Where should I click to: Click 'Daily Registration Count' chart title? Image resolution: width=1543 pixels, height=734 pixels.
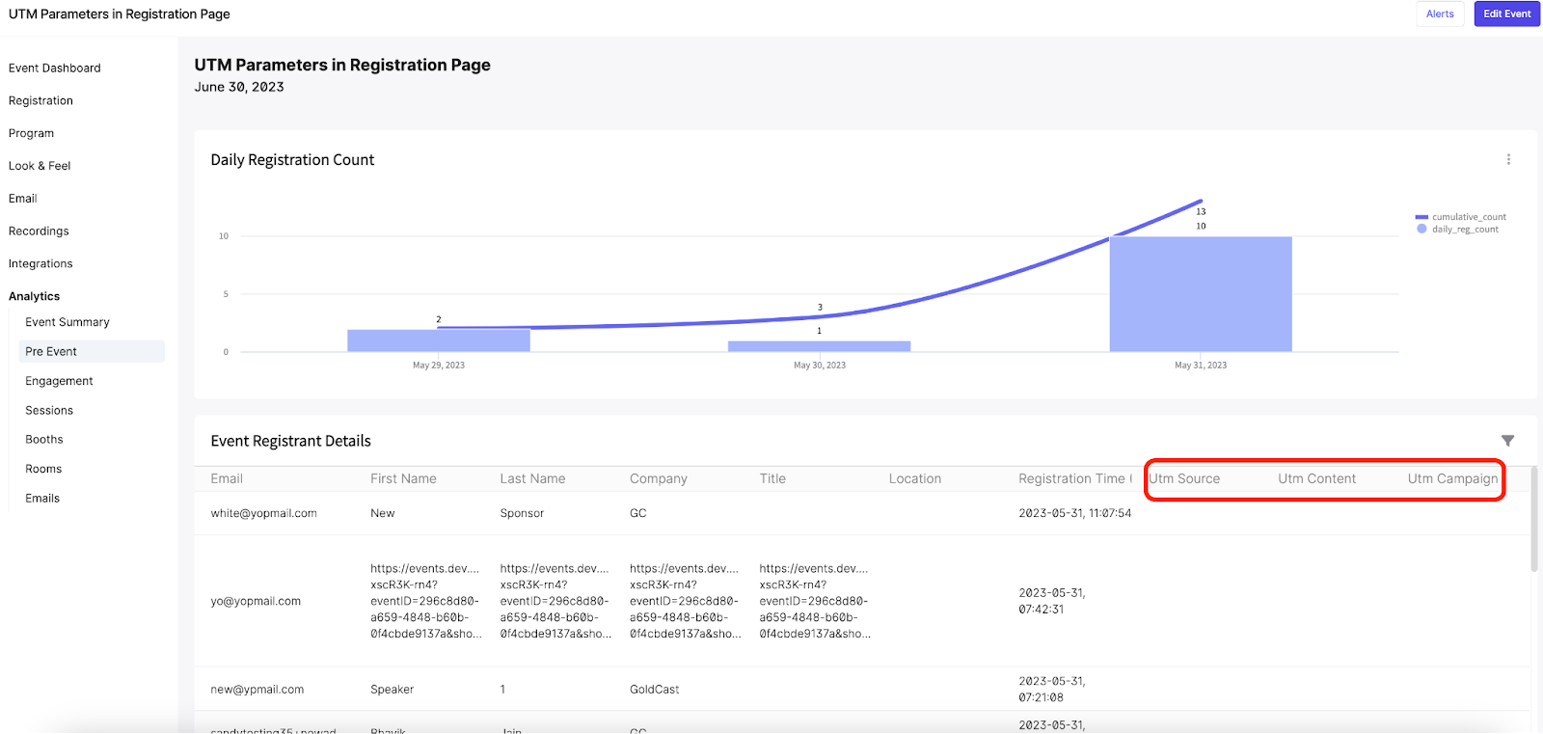(x=292, y=160)
